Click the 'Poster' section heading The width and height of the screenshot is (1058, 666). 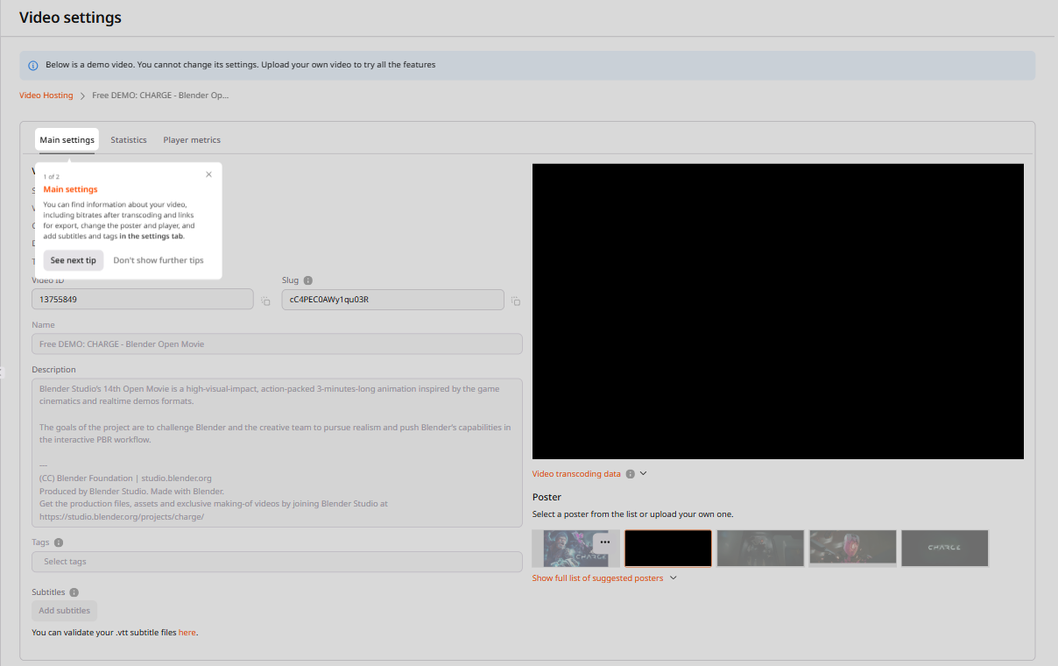tap(547, 497)
